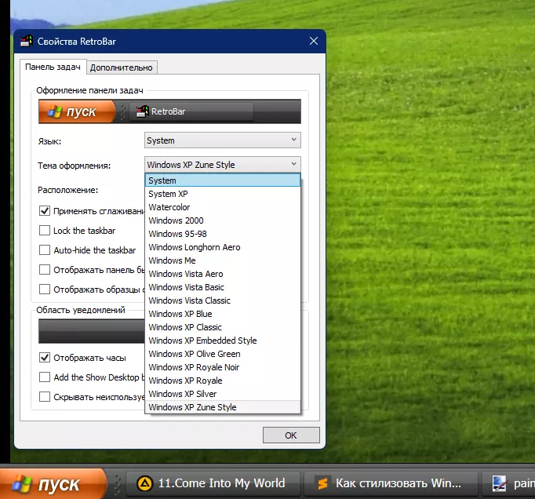Select the Windows 2000 theme

pyautogui.click(x=223, y=220)
